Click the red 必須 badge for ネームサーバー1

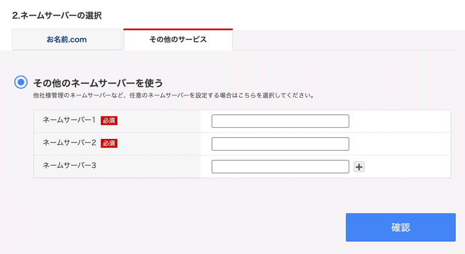pyautogui.click(x=109, y=120)
